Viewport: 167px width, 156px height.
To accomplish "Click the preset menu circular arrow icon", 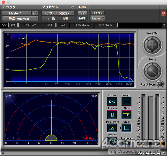I will click(x=73, y=7).
